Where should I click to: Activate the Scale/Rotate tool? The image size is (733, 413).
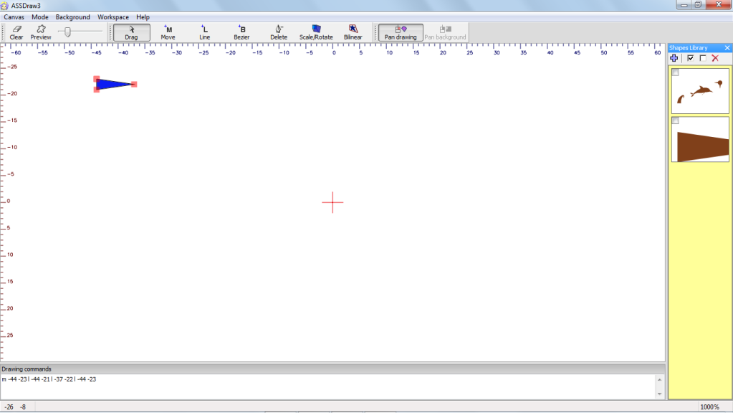tap(316, 32)
